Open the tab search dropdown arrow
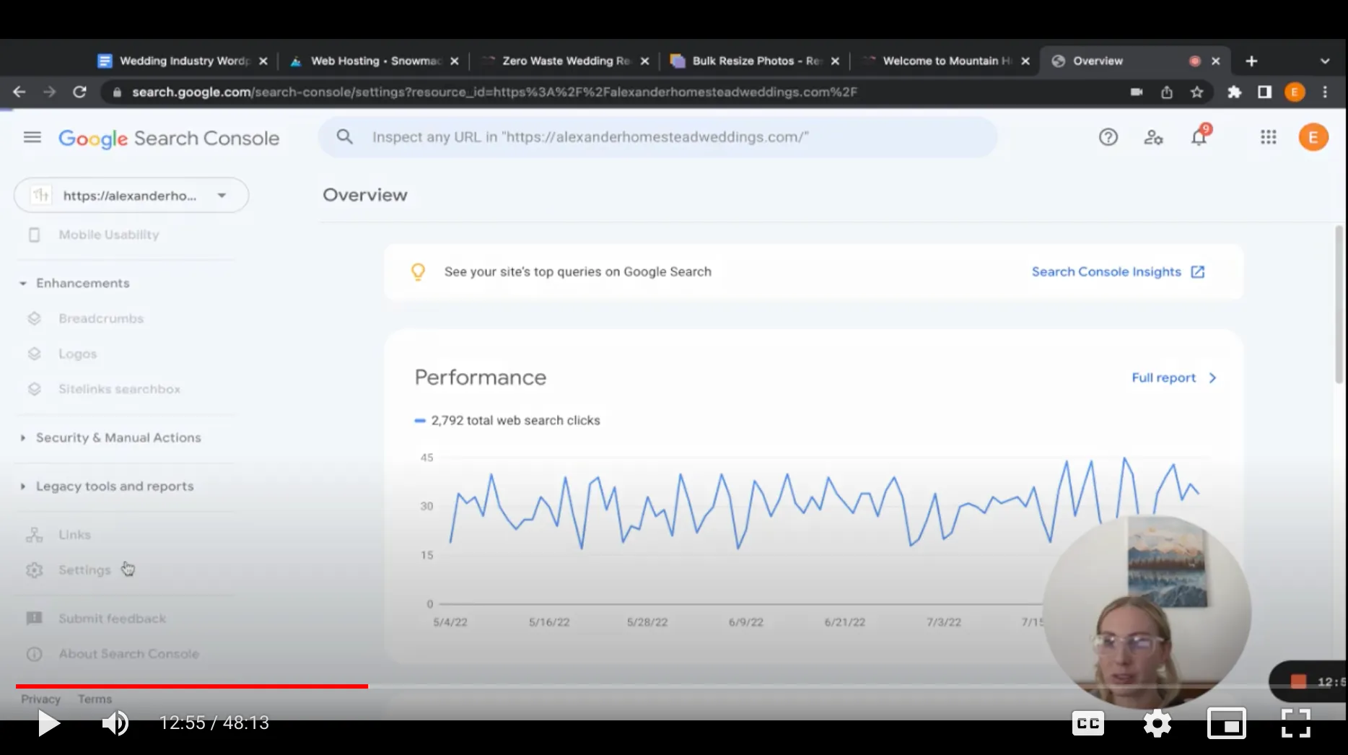This screenshot has height=755, width=1348. point(1325,61)
